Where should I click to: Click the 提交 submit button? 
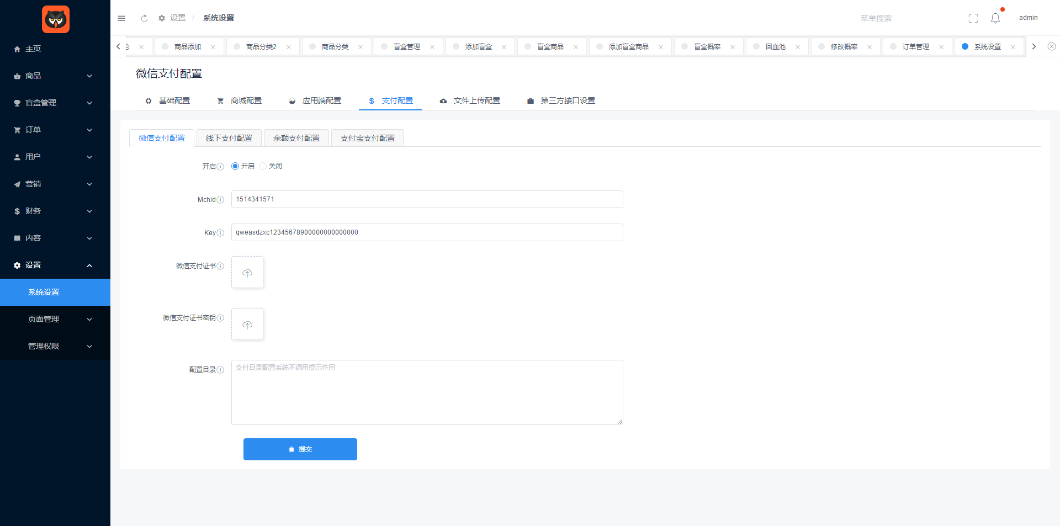point(300,449)
